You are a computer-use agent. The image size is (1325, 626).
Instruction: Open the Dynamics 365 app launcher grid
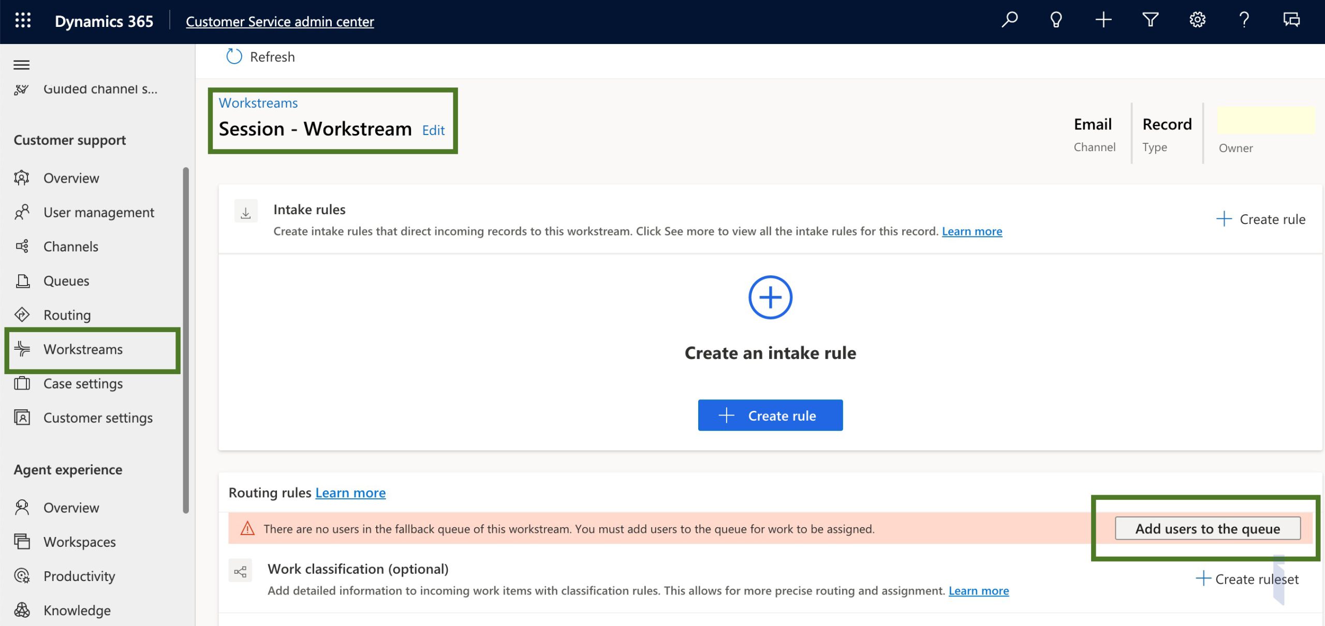[x=23, y=21]
